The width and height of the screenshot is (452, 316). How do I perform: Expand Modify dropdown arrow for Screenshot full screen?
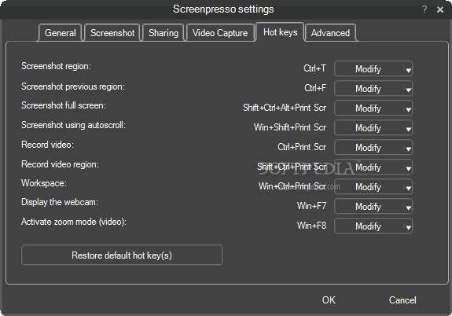click(408, 108)
